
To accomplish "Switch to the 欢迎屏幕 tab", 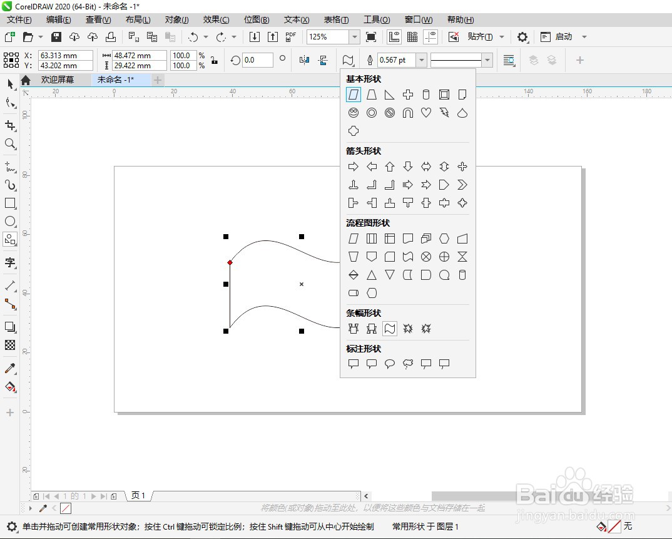I will click(x=58, y=80).
